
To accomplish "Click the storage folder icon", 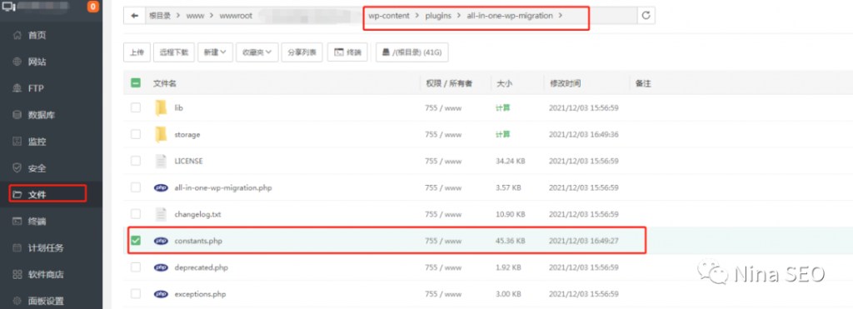I will [161, 134].
